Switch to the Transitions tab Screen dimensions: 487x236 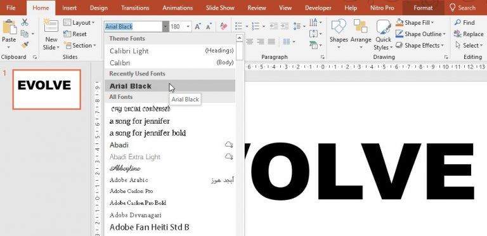135,8
